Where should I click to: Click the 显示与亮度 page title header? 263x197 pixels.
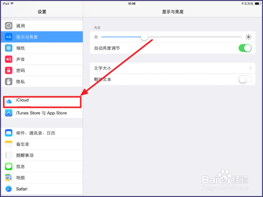coord(173,12)
